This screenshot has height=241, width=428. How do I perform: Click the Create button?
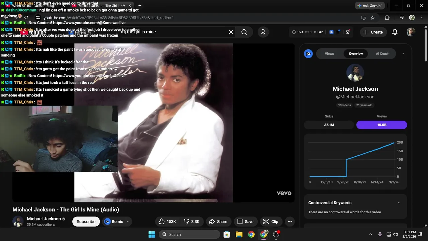(373, 32)
